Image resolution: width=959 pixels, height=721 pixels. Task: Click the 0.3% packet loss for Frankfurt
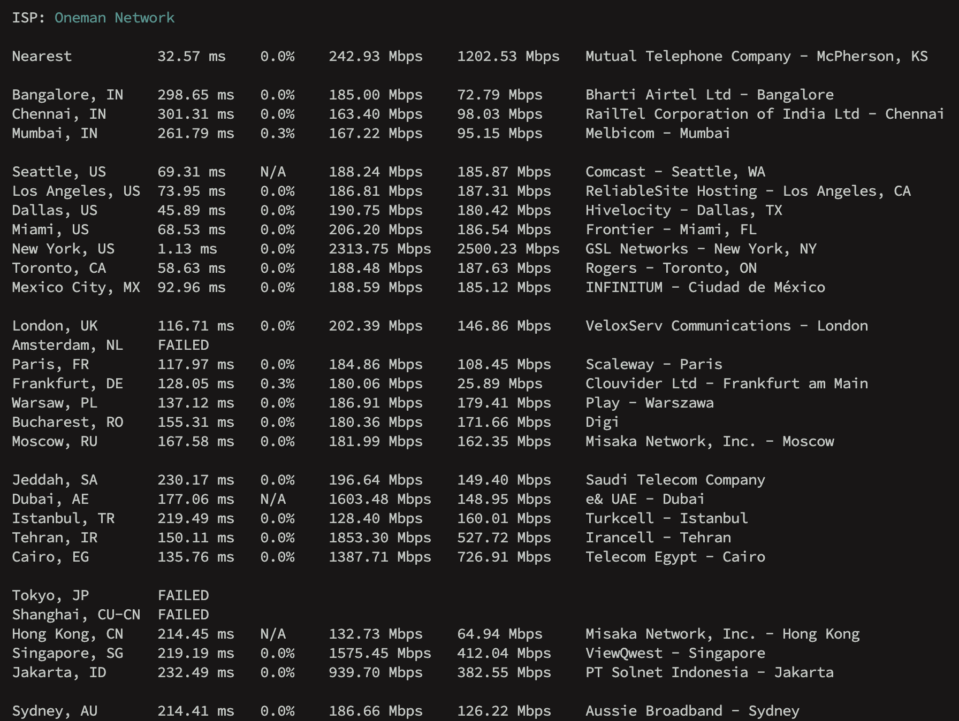pyautogui.click(x=277, y=383)
